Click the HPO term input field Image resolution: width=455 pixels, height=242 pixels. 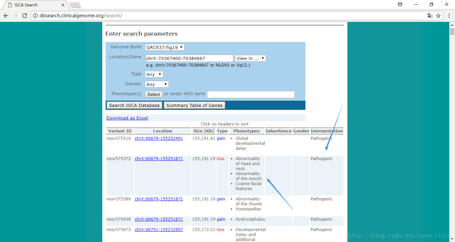pos(251,95)
